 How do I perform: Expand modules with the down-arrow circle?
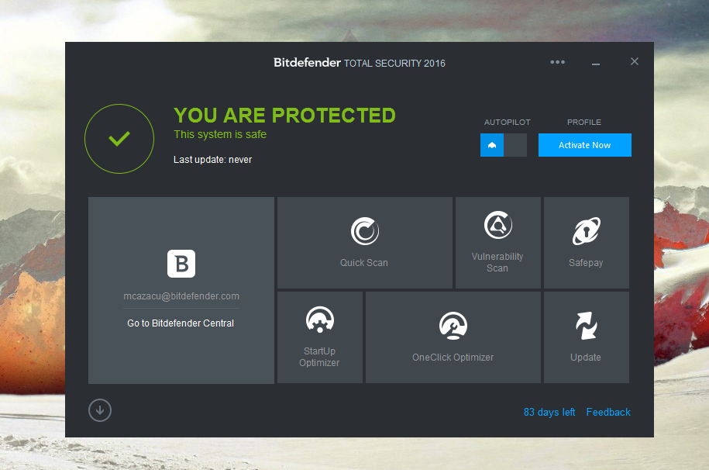coord(100,410)
